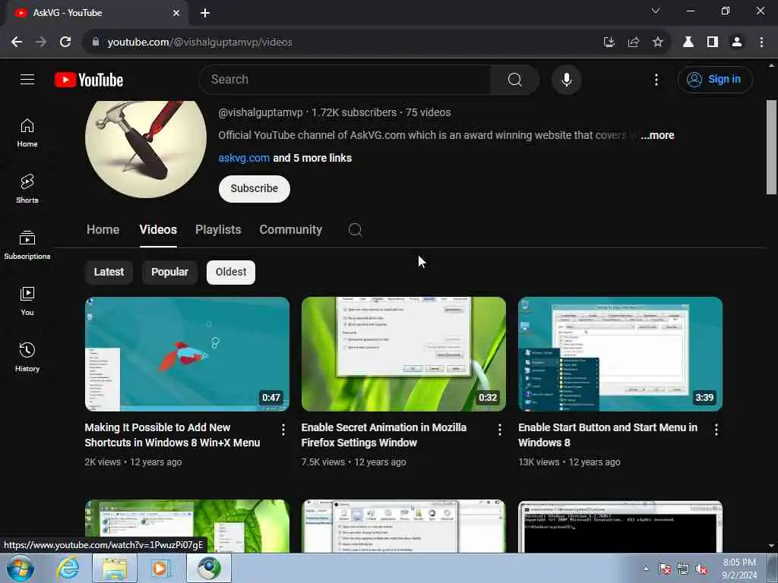Select the Popular sort chip
This screenshot has height=583, width=778.
169,273
